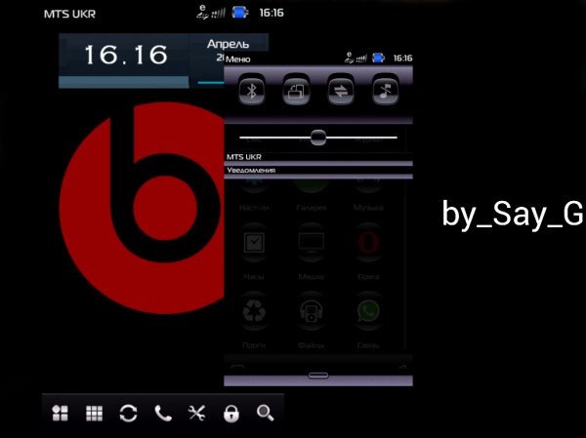Toggle the overlapping-screens button in quick panel
Image resolution: width=586 pixels, height=438 pixels.
click(296, 90)
